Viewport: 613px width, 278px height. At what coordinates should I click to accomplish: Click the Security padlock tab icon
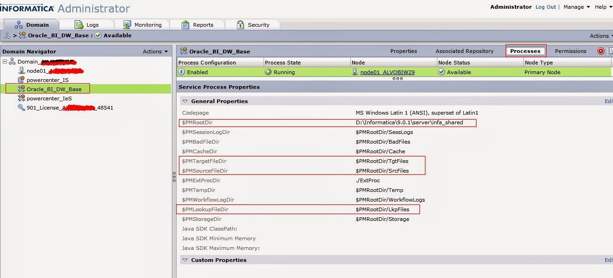click(241, 25)
